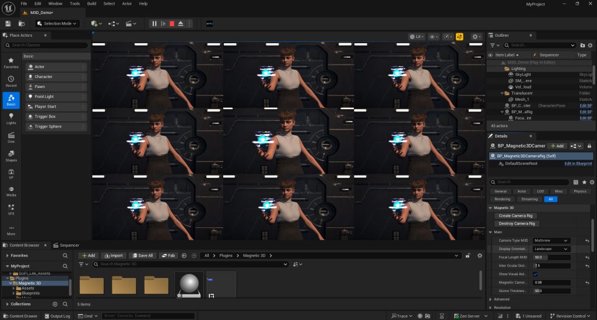Image resolution: width=597 pixels, height=320 pixels.
Task: Lock the Details panel selection
Action: tap(589, 146)
